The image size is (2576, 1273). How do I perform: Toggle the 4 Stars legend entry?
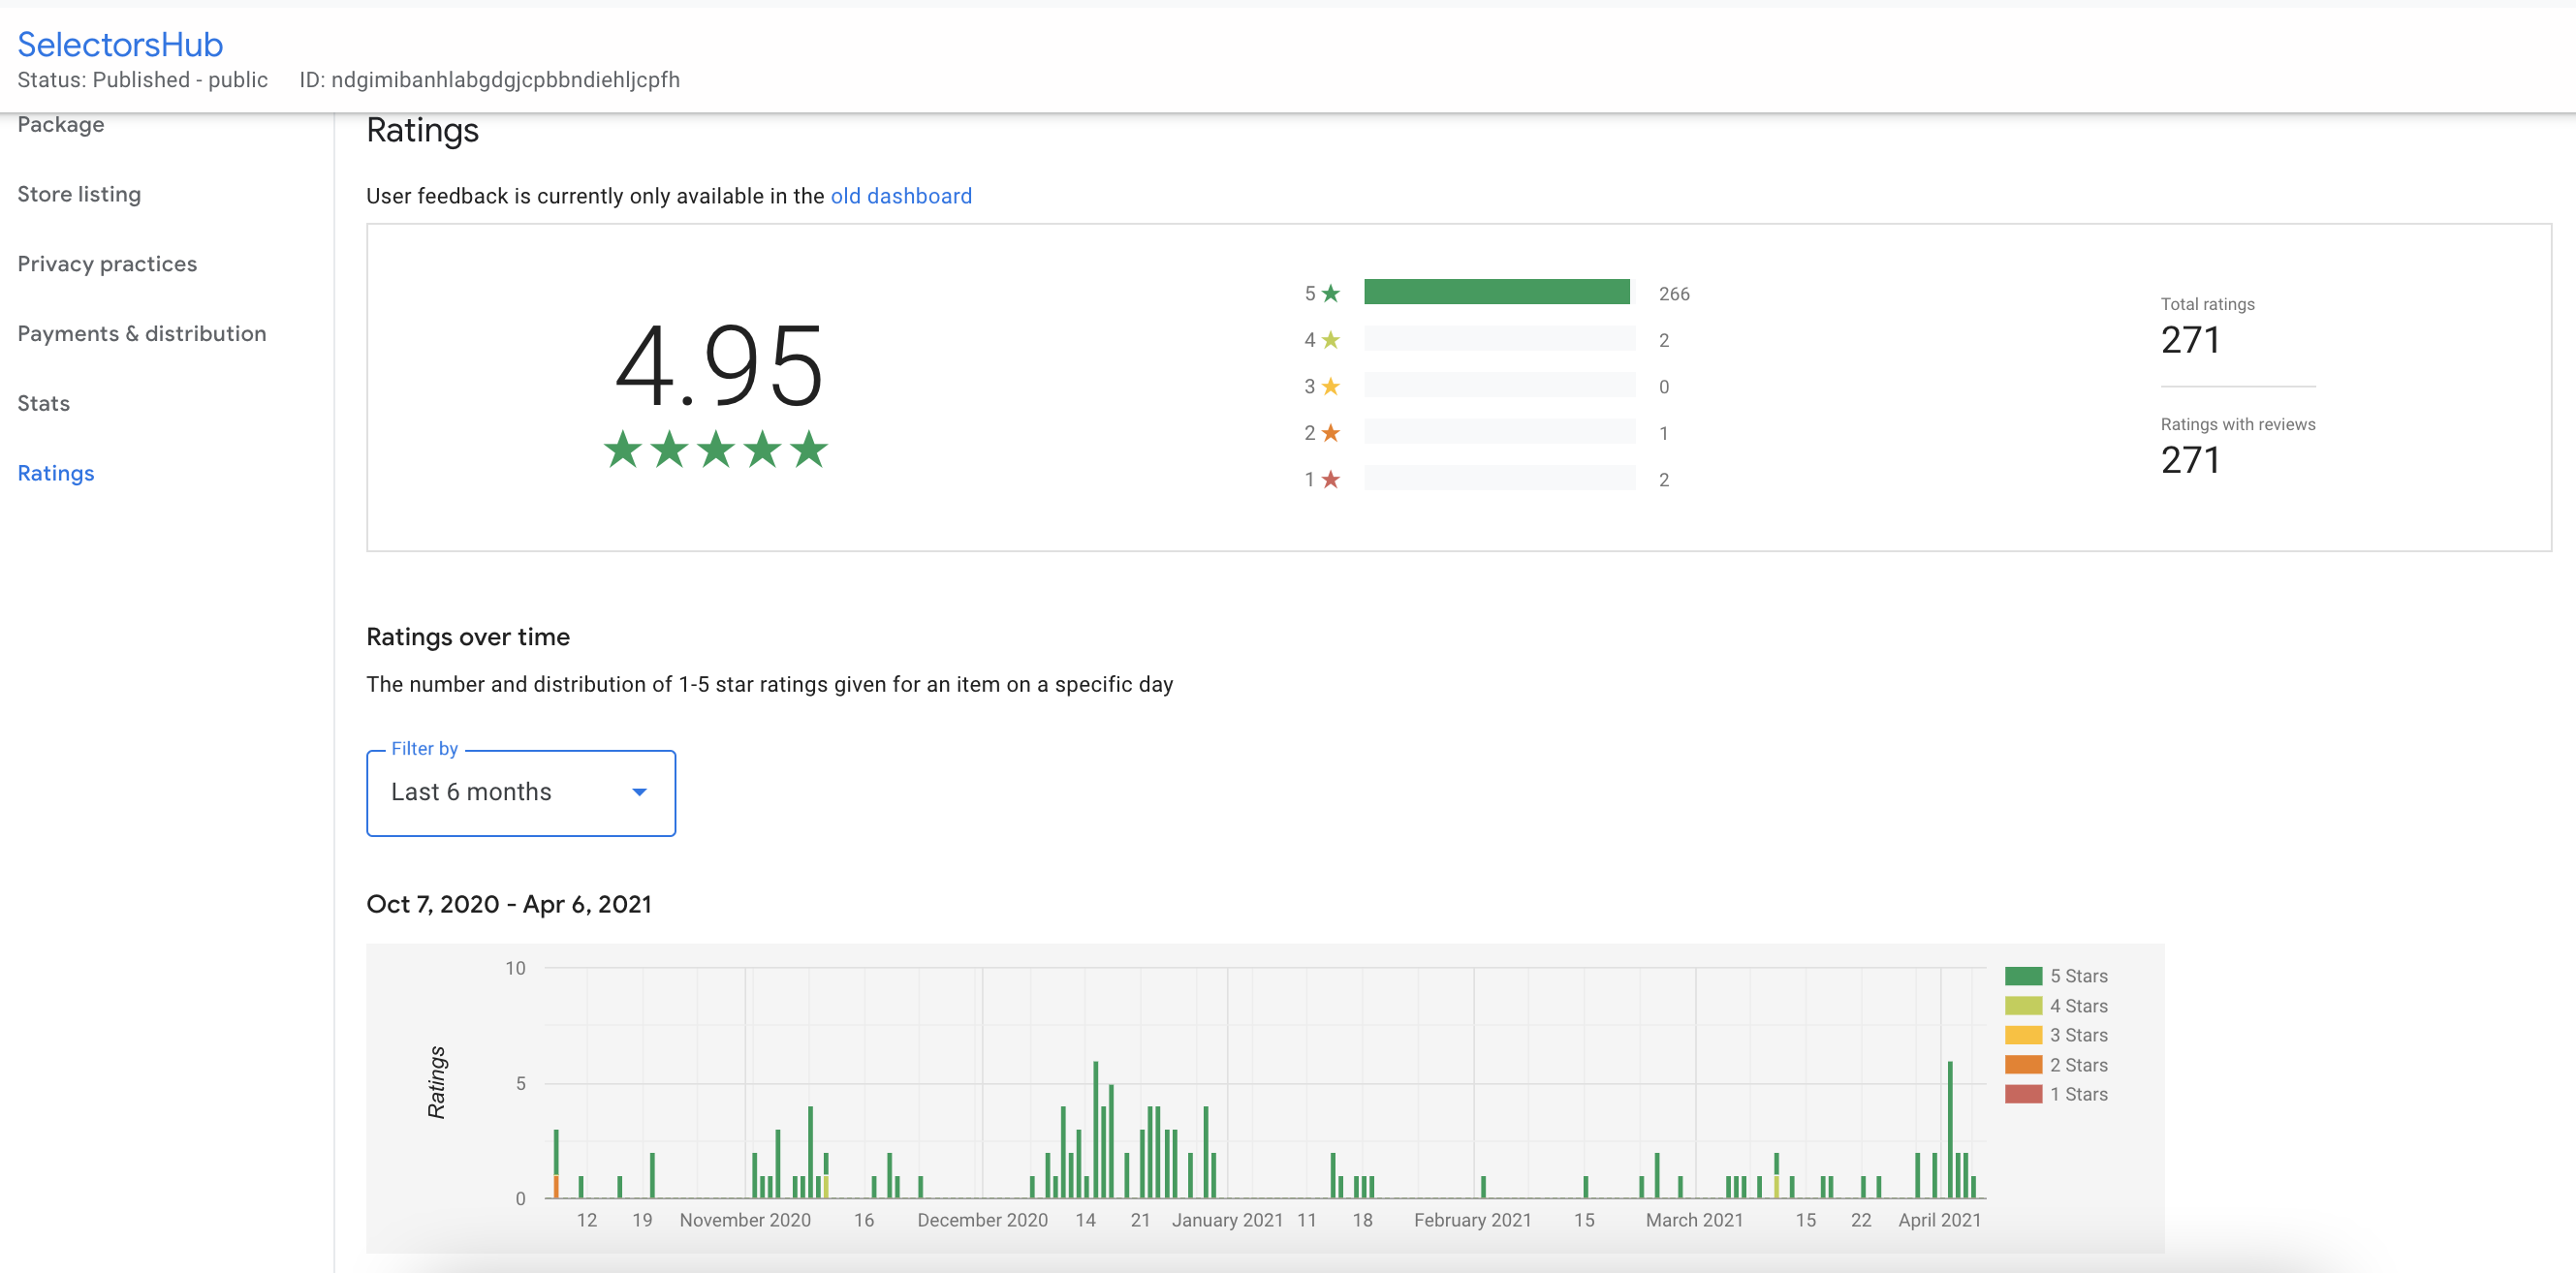(x=2056, y=1006)
